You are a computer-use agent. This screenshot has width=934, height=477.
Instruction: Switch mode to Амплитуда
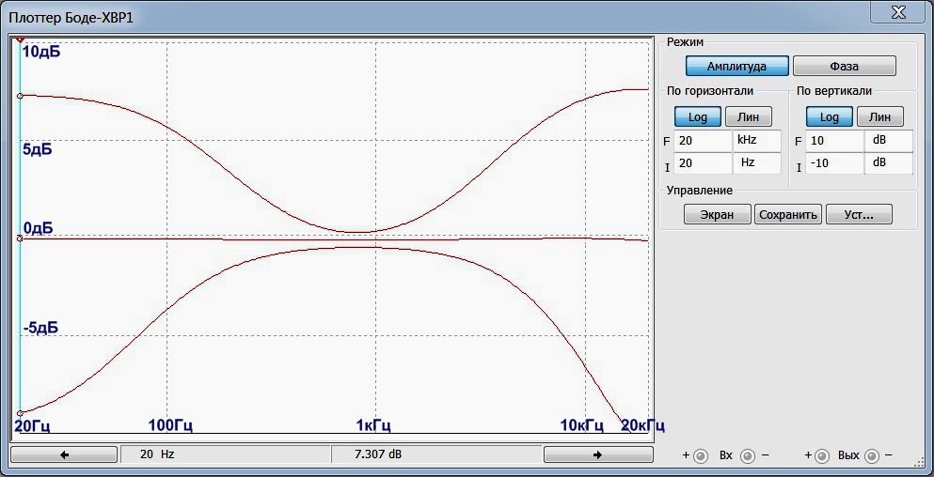pos(736,66)
